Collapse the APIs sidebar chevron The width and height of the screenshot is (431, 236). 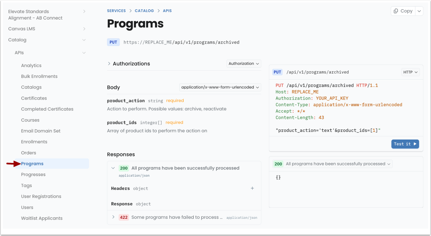[x=84, y=53]
